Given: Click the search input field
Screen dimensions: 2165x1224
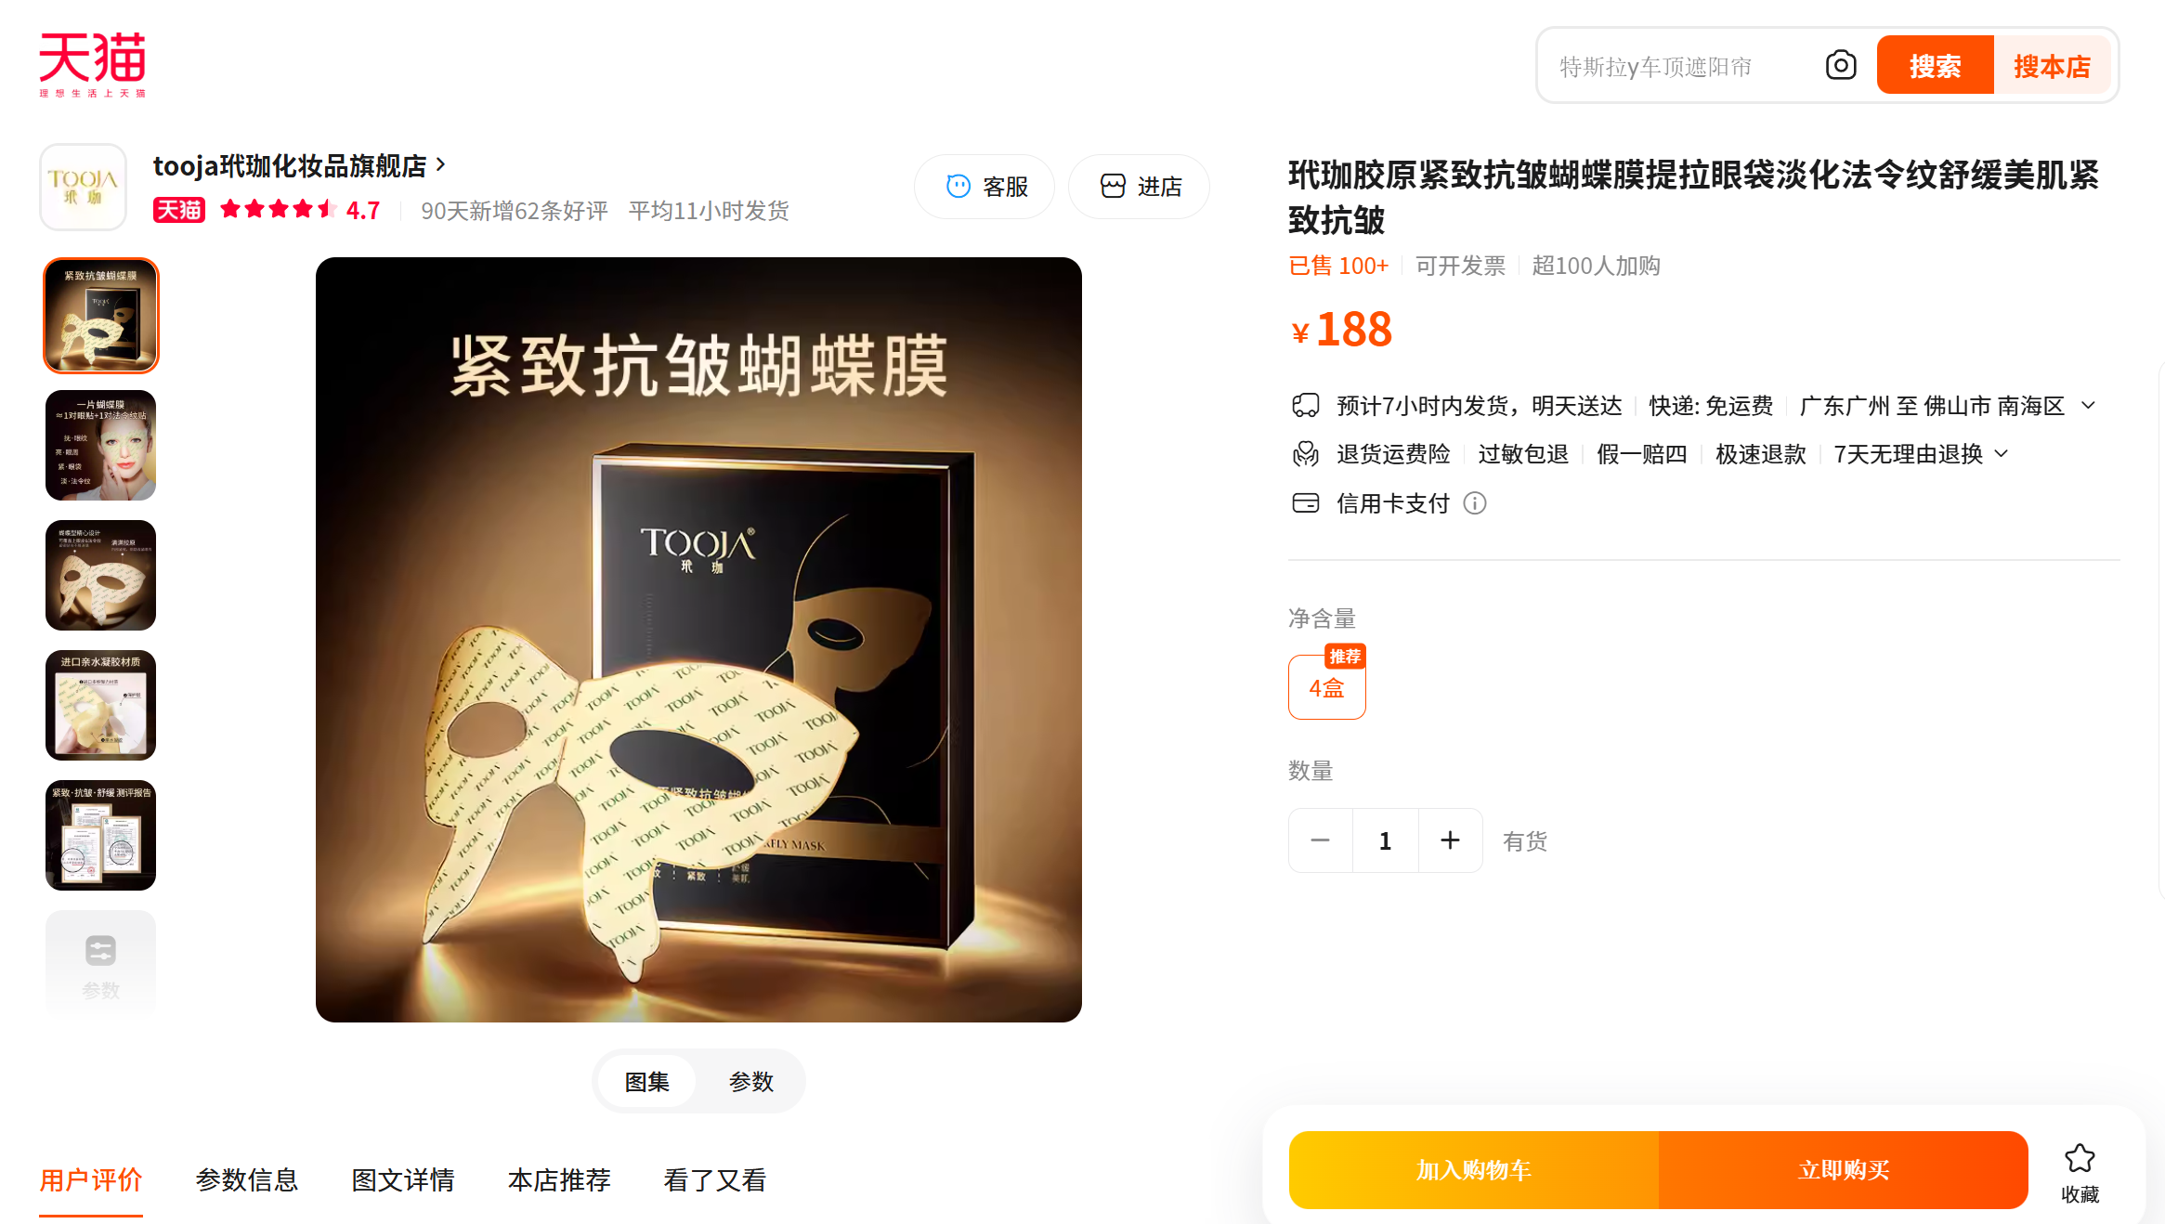Looking at the screenshot, I should point(1681,66).
